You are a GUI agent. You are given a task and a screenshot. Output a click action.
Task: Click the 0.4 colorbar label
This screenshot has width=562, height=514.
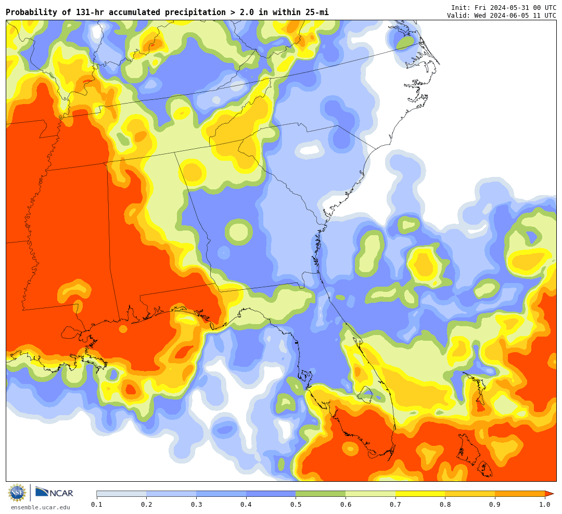click(x=246, y=505)
